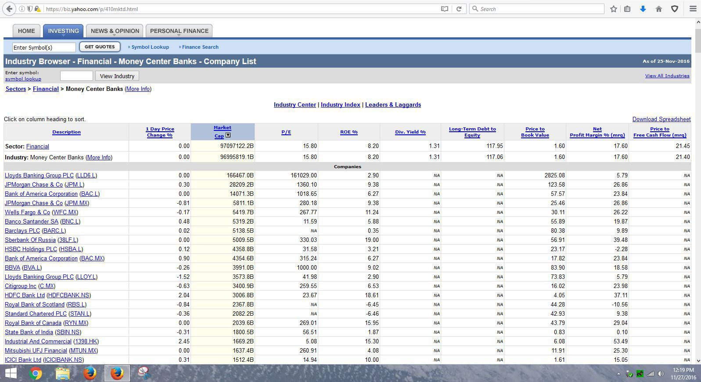Viewport: 701px width, 382px height.
Task: Switch to the HOME tab
Action: point(26,31)
